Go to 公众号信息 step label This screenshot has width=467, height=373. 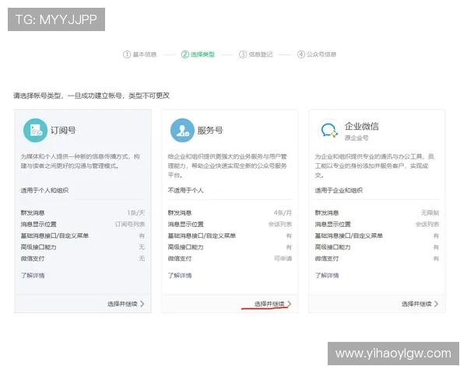321,54
